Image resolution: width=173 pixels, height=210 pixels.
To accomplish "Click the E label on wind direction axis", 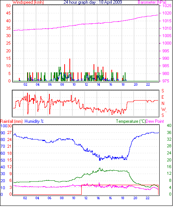I will pos(163,97).
